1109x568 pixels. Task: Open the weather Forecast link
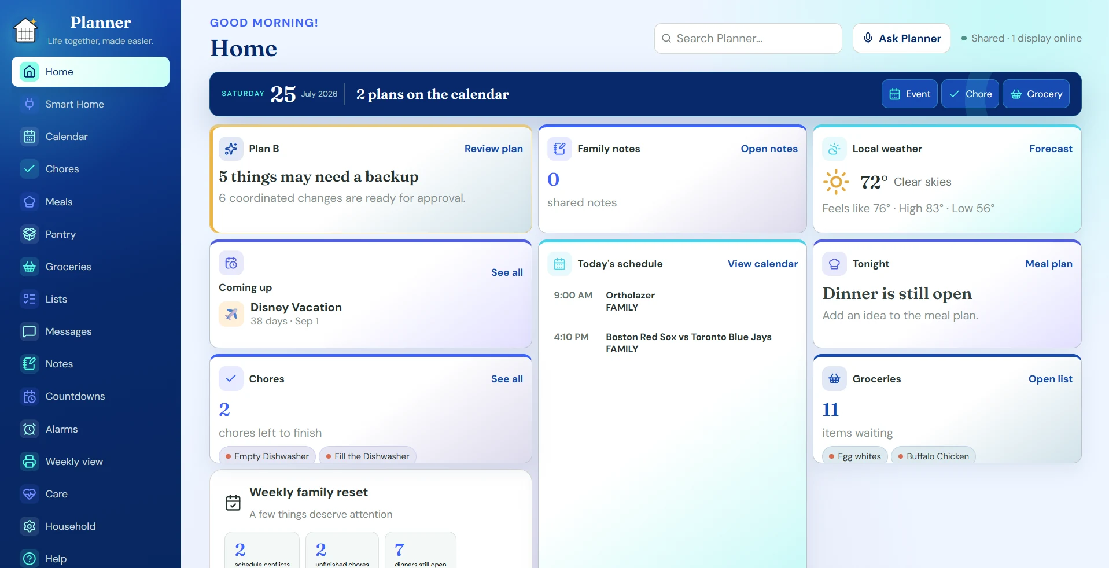tap(1051, 149)
